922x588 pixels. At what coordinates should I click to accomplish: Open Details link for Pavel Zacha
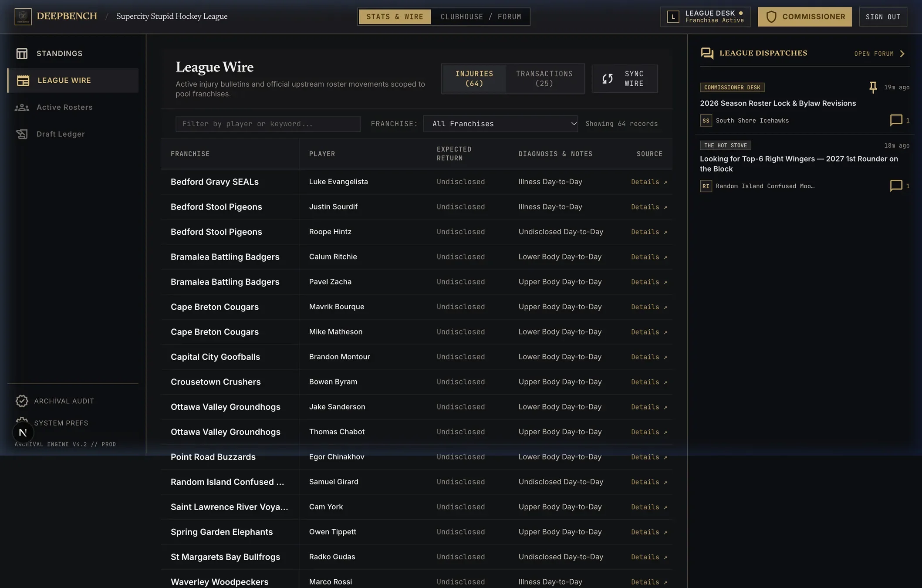[649, 282]
